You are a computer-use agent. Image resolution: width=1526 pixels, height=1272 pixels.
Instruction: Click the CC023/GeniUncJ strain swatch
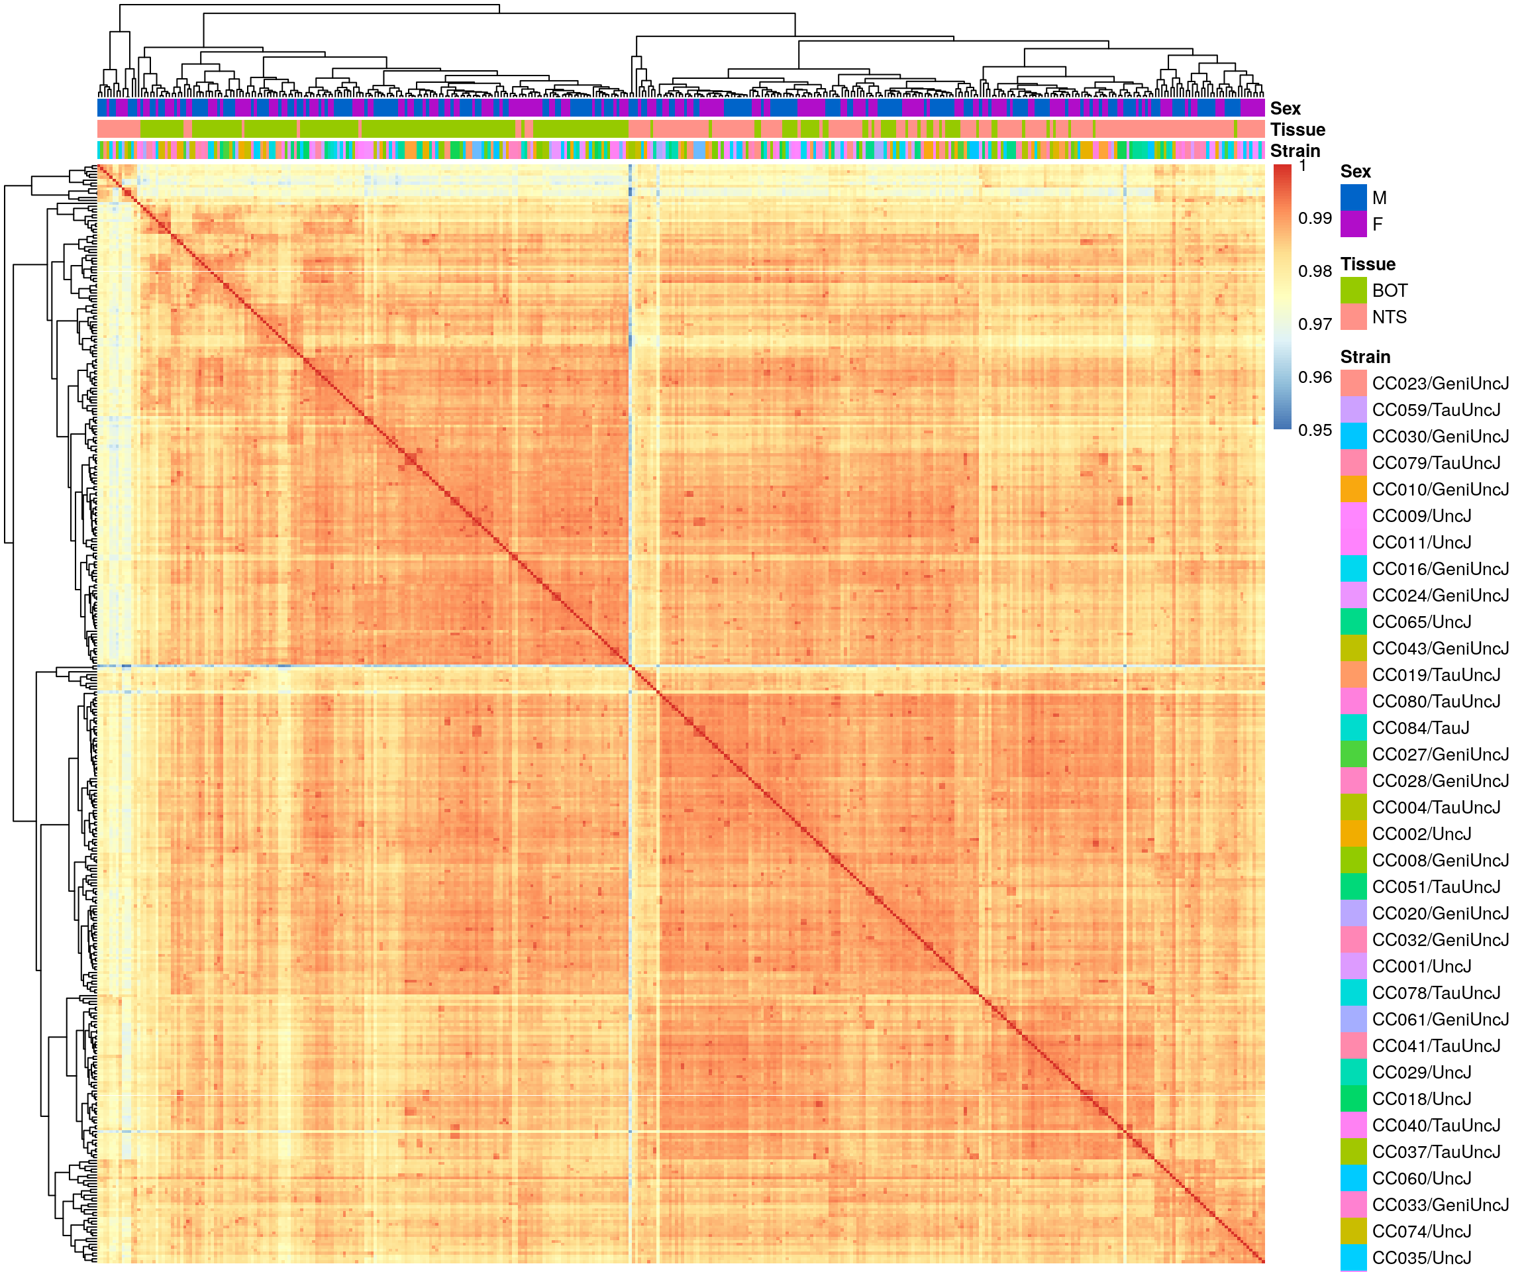point(1353,383)
